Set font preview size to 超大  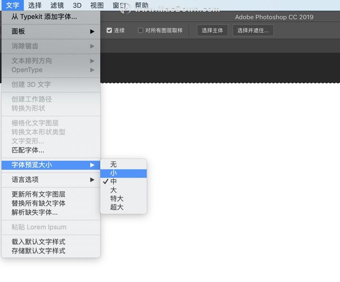123,207
